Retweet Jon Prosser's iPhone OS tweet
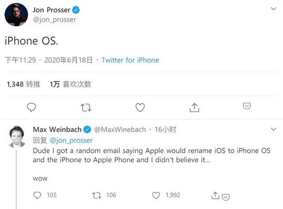 click(86, 107)
